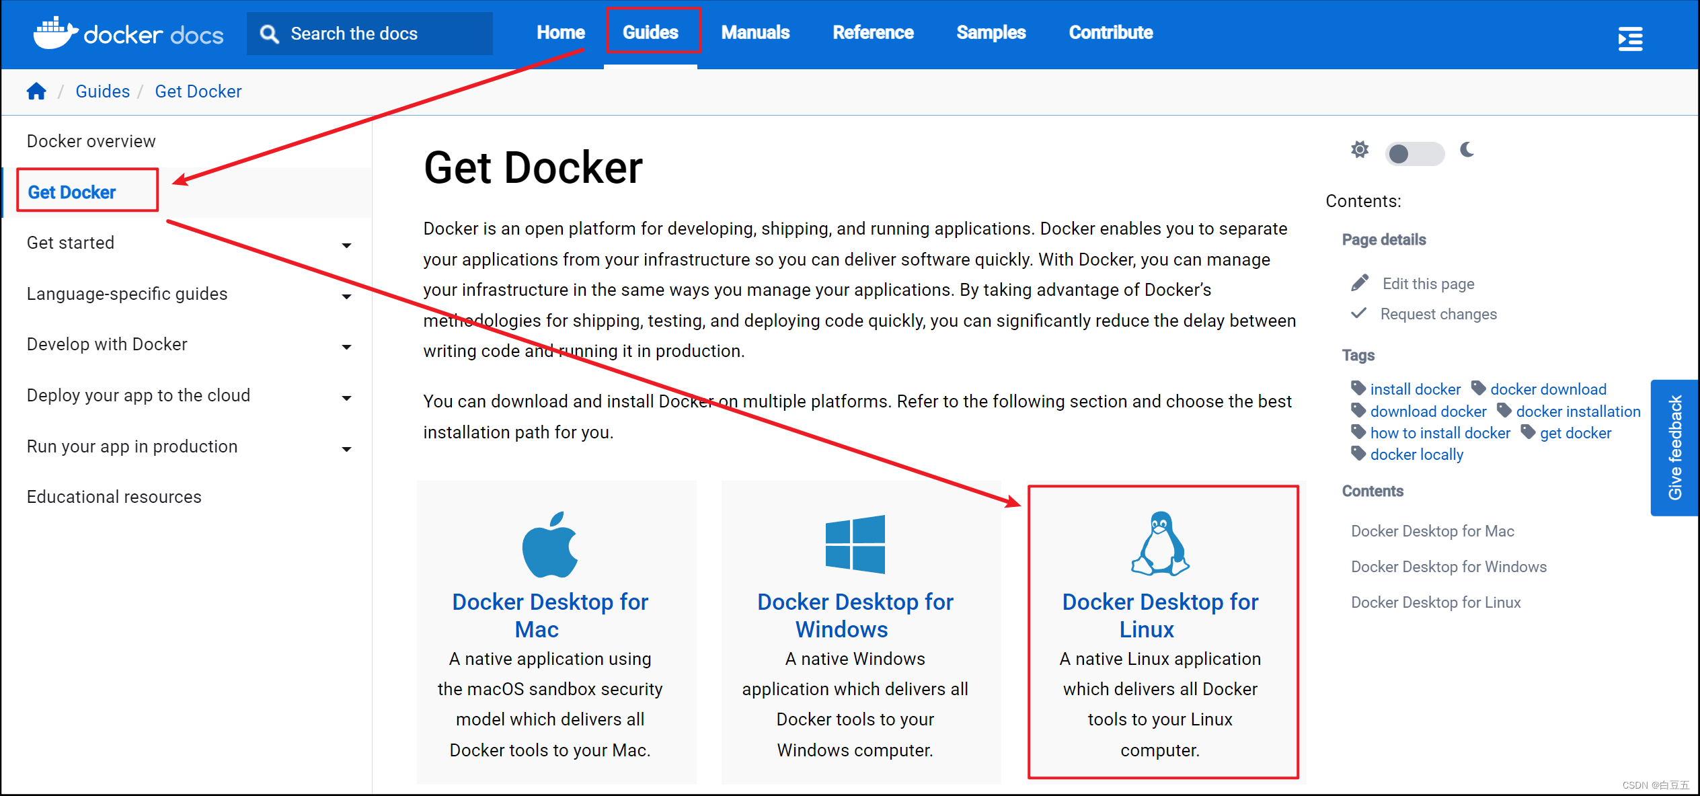Click the pencil Edit this page icon
Image resolution: width=1700 pixels, height=796 pixels.
pyautogui.click(x=1359, y=283)
